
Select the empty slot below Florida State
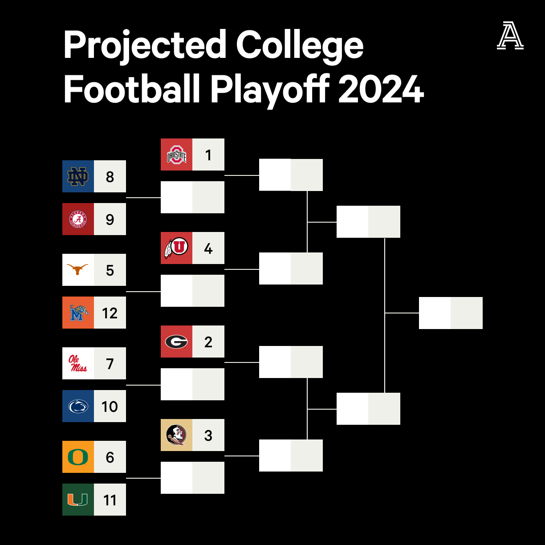pyautogui.click(x=192, y=478)
